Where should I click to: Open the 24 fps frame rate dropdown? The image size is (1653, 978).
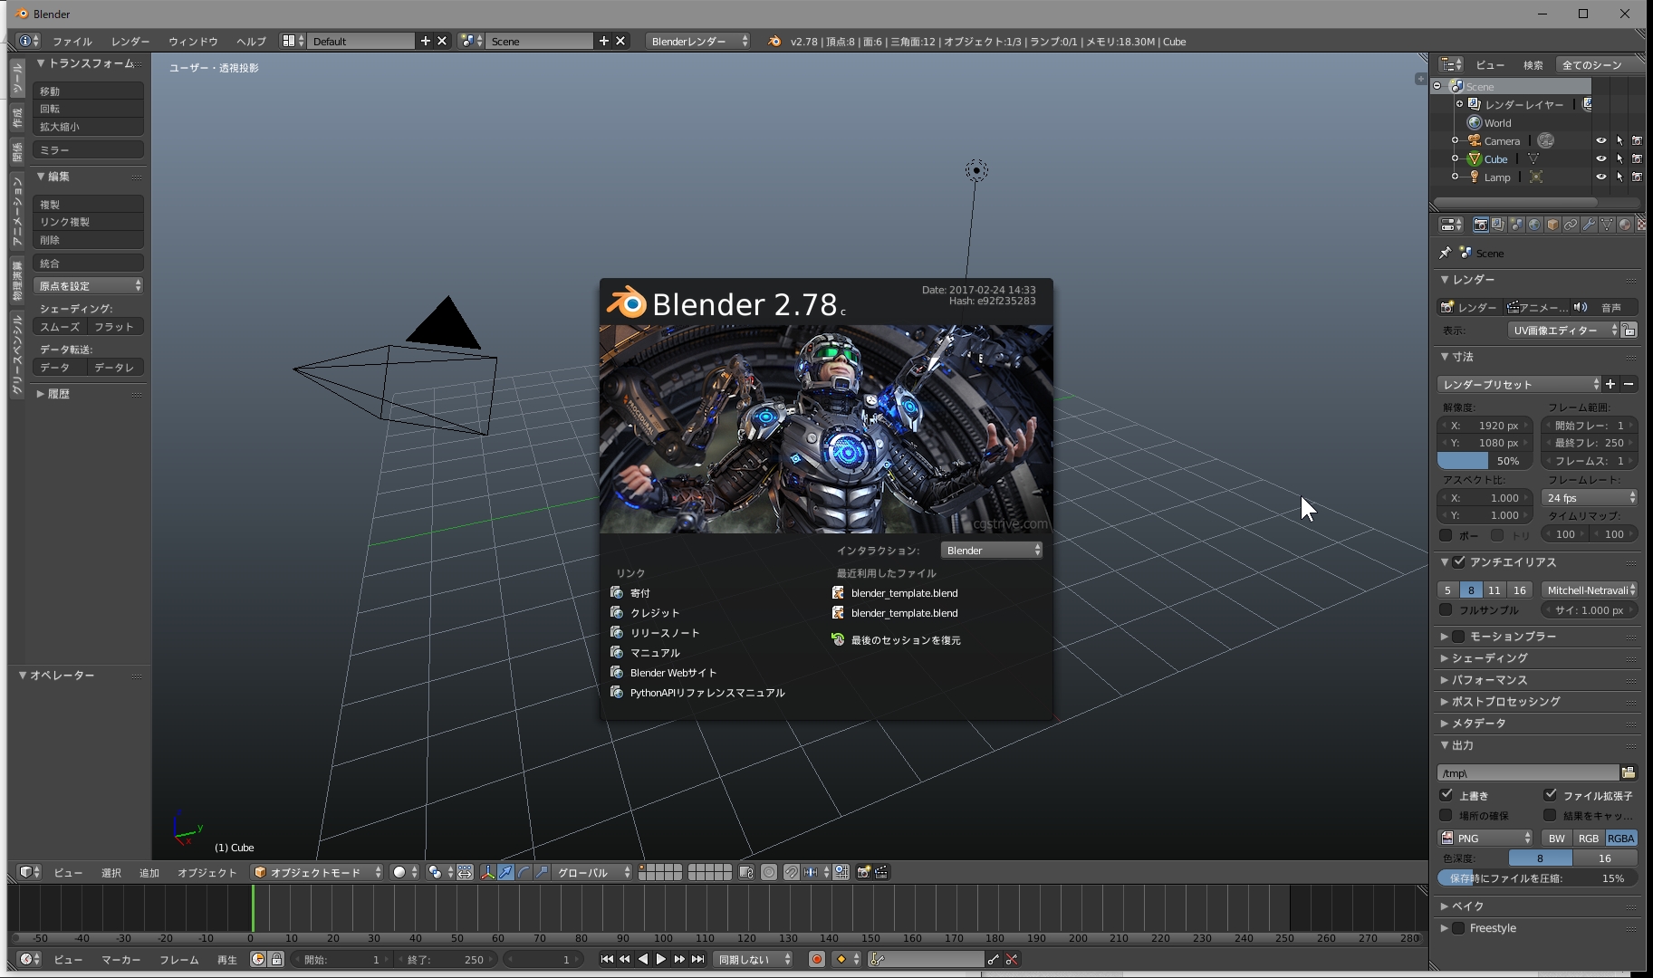[1591, 497]
